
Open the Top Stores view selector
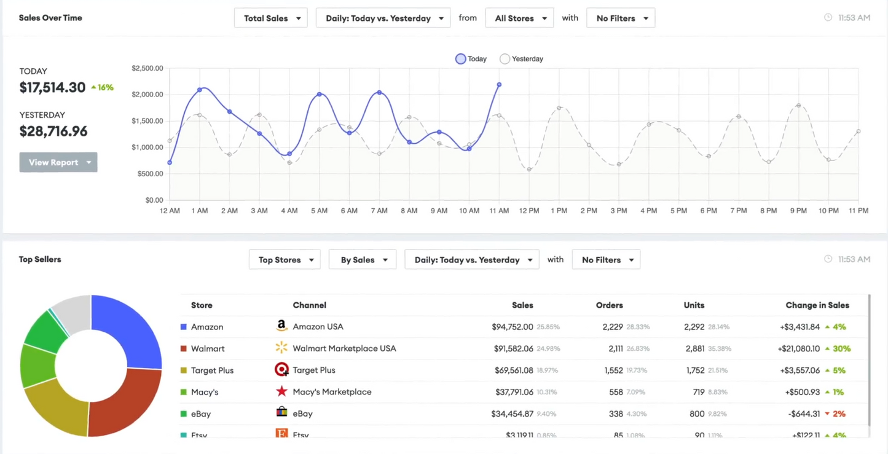[x=285, y=259]
